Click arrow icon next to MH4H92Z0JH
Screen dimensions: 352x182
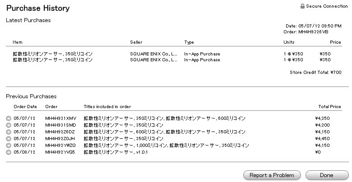9,139
